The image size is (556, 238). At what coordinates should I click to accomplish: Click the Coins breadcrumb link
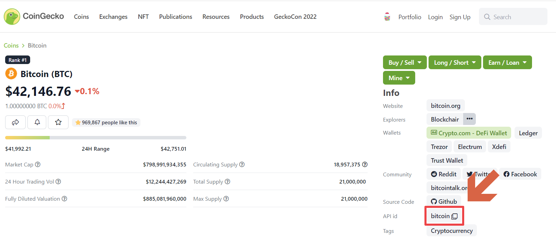pos(11,46)
